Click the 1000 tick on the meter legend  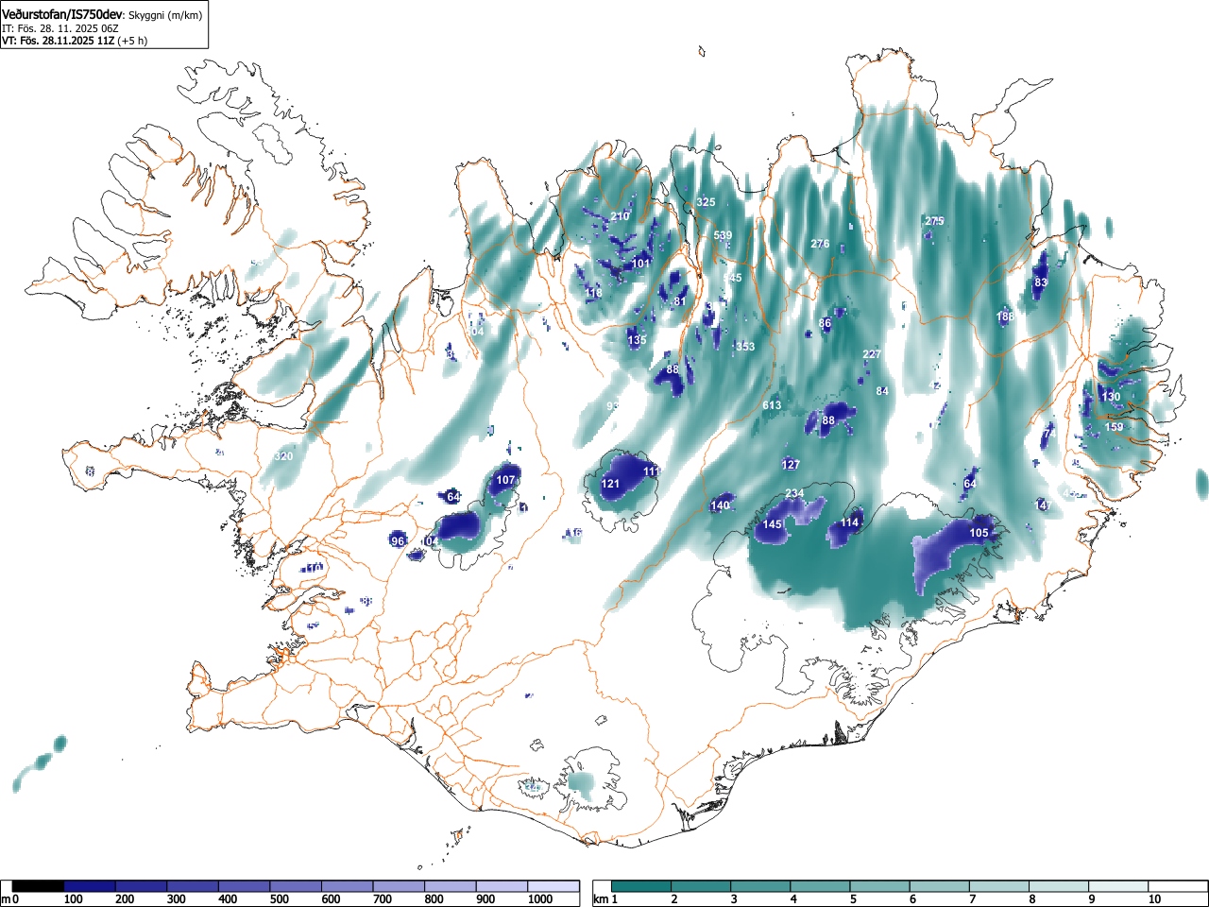coord(540,899)
